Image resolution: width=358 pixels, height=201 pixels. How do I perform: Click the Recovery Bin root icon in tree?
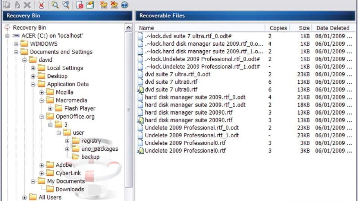[x=7, y=28]
